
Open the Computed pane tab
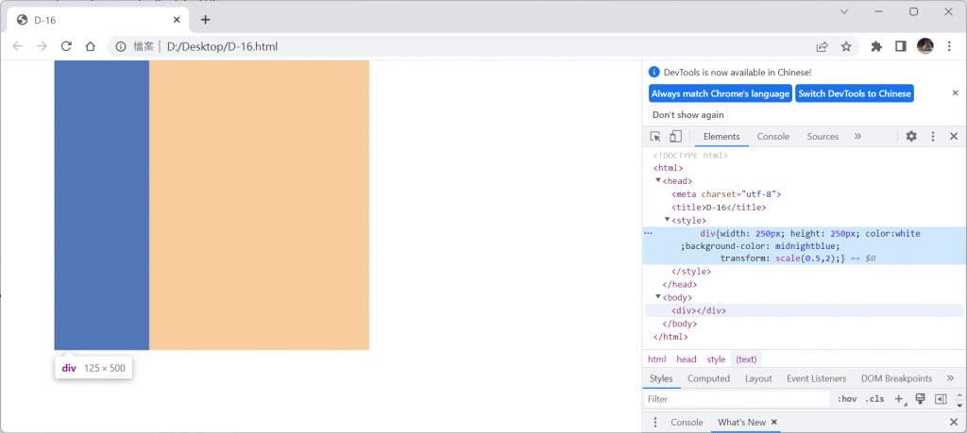click(708, 379)
